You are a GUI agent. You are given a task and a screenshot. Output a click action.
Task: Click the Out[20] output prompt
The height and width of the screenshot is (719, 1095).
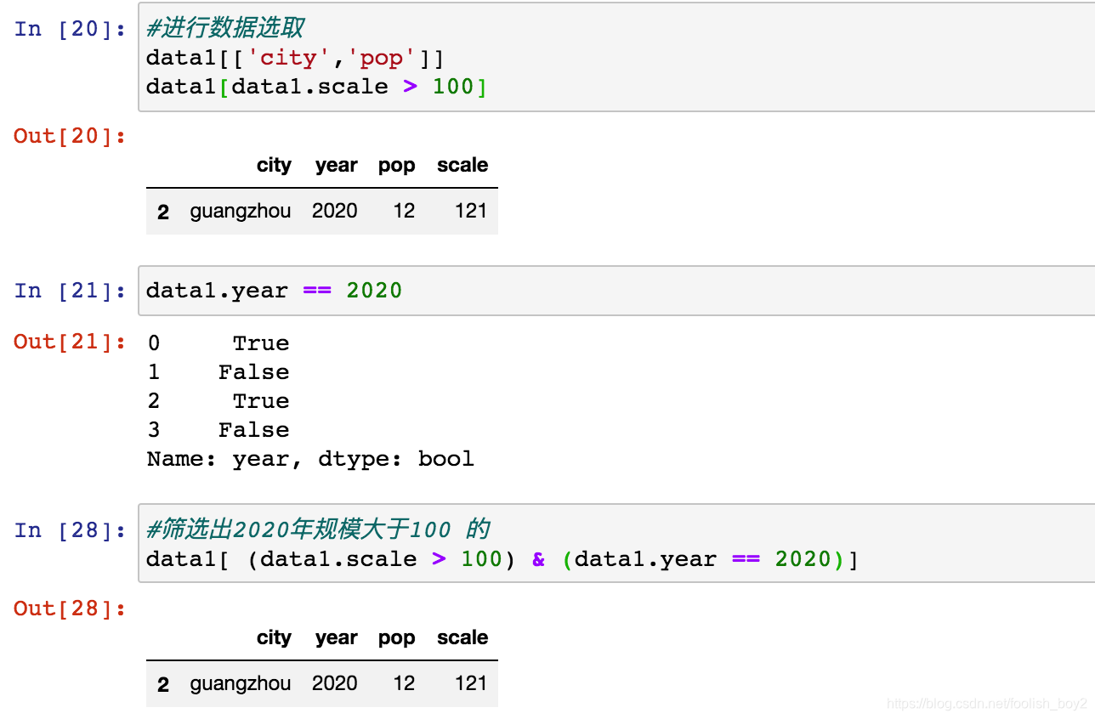(x=70, y=136)
